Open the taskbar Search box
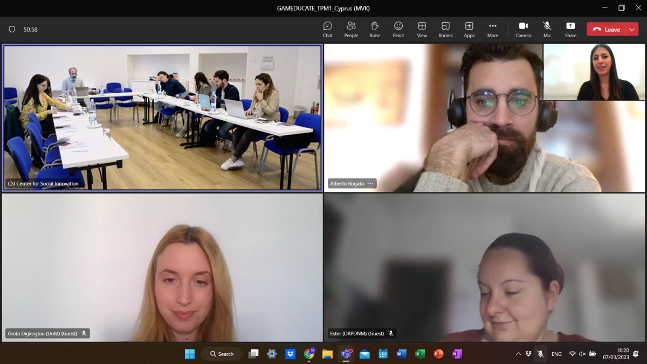The image size is (647, 364). 222,354
